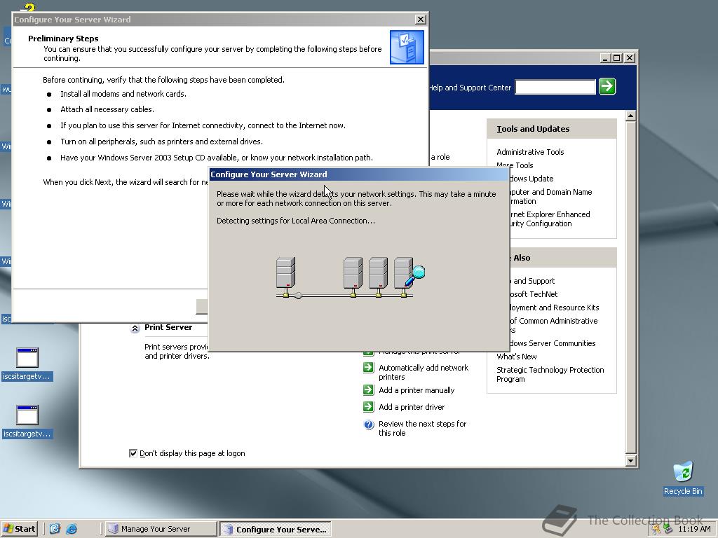Click green arrow beside Add a printer manually
Image resolution: width=718 pixels, height=538 pixels.
click(x=369, y=389)
